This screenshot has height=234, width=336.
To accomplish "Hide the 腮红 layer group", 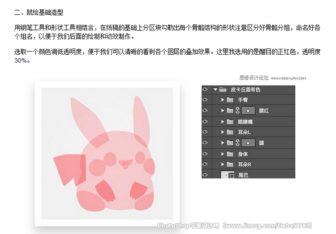I will click(x=205, y=110).
